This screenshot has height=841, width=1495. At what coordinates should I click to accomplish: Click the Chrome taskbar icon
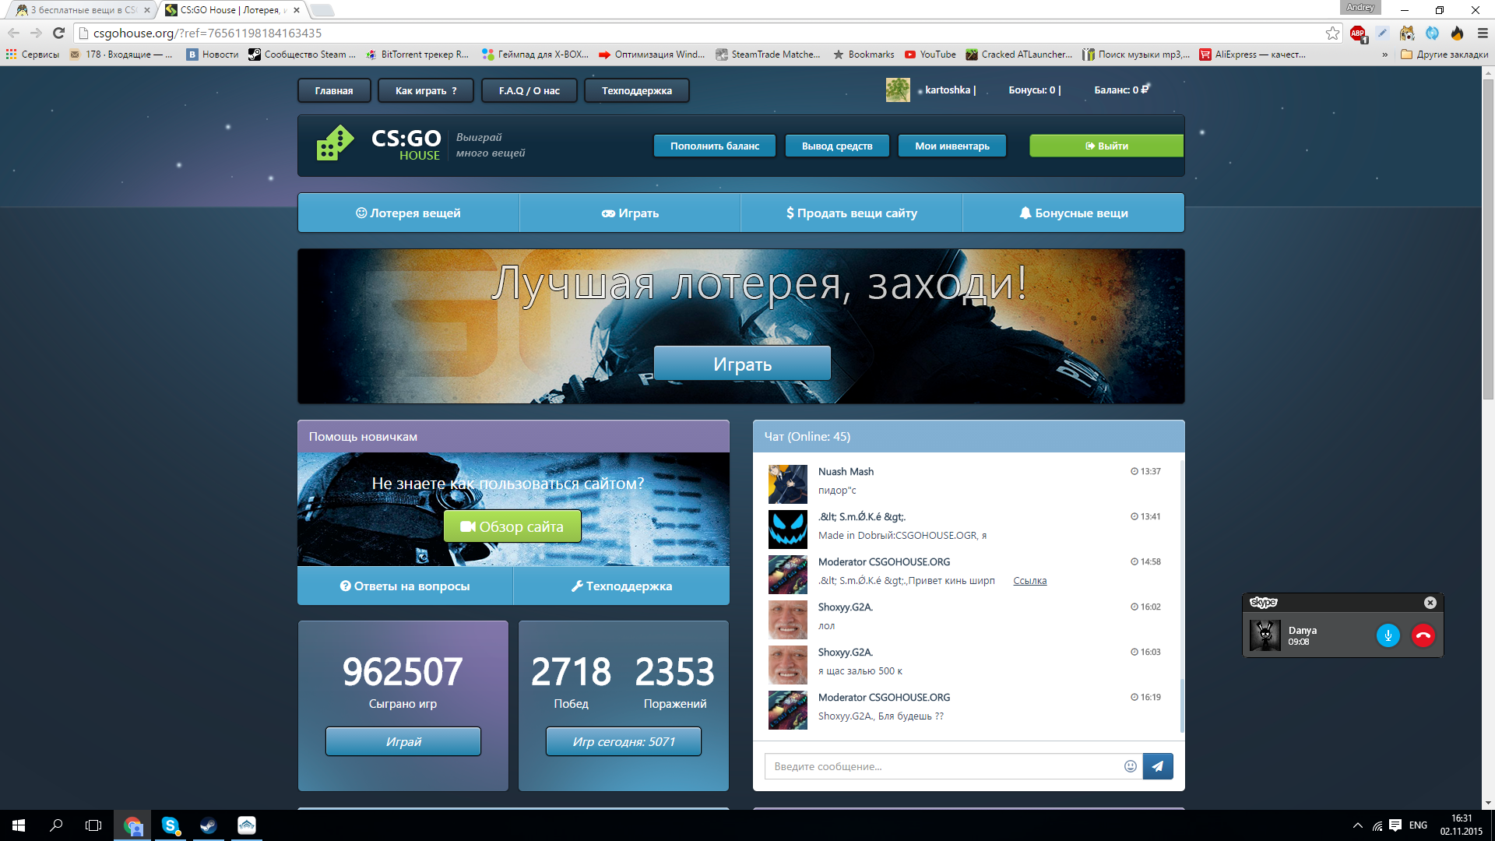tap(132, 825)
